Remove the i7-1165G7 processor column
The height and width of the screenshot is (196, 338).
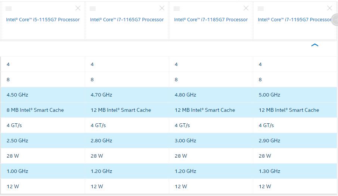click(162, 8)
